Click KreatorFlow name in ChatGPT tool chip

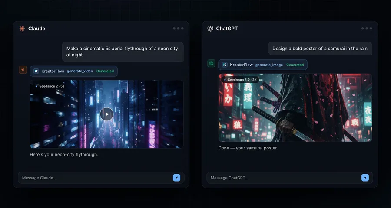(x=241, y=65)
